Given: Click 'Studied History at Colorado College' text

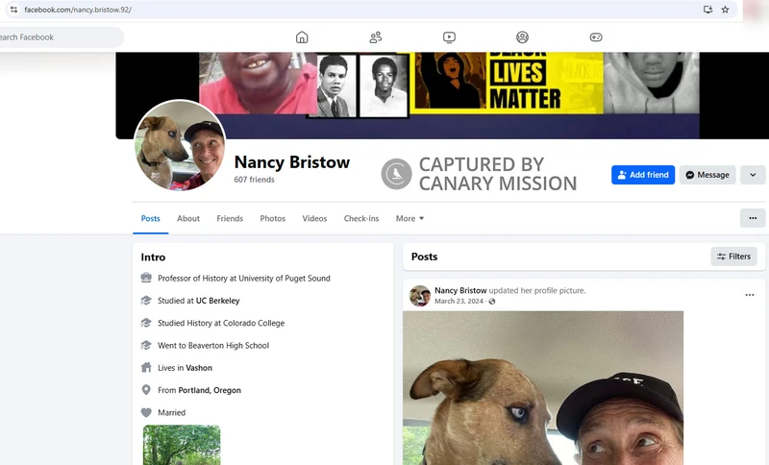Looking at the screenshot, I should pos(221,324).
